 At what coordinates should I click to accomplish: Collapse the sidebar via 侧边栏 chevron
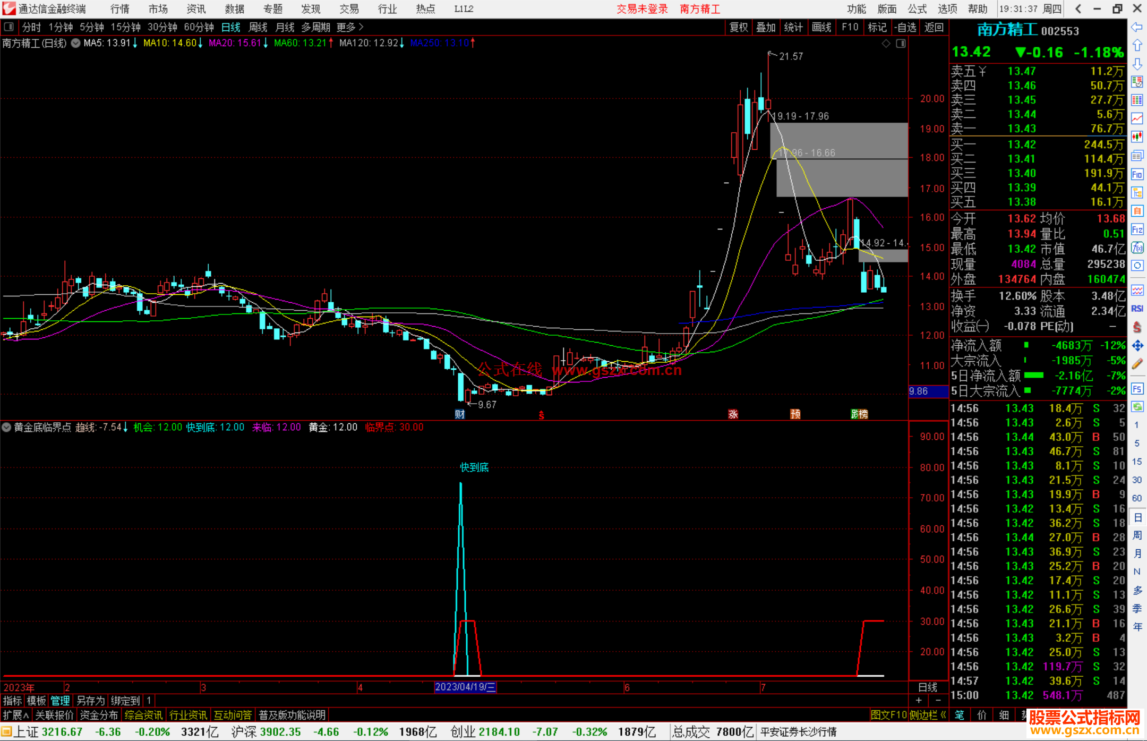click(943, 715)
